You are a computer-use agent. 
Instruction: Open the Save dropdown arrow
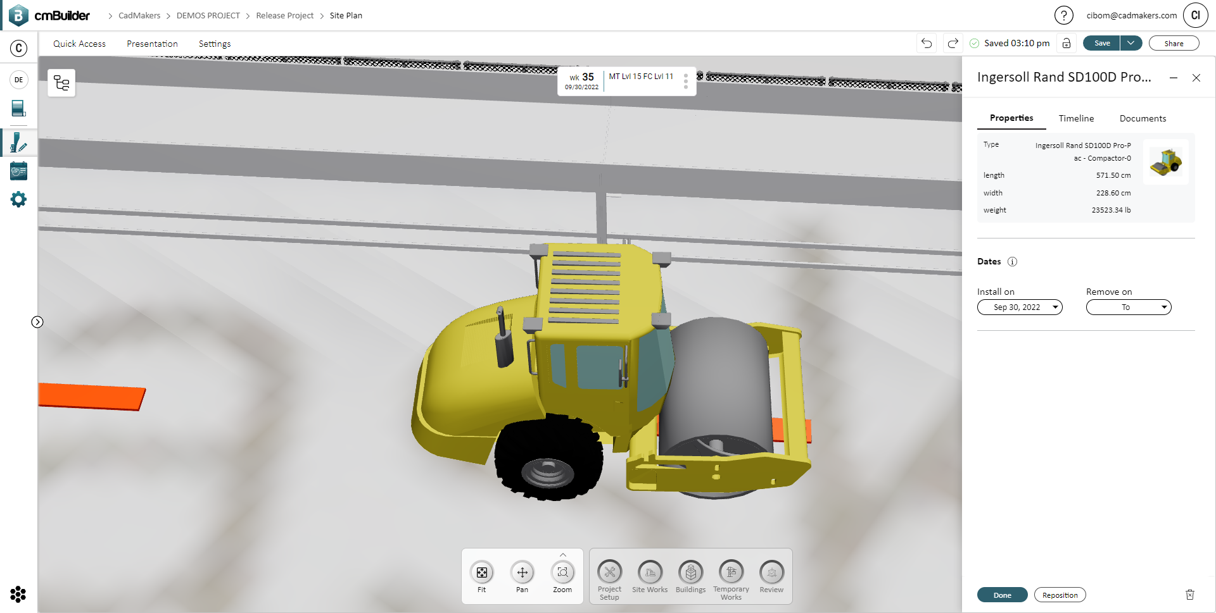coord(1131,43)
